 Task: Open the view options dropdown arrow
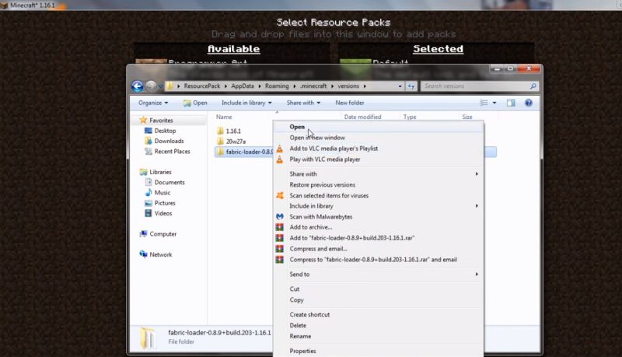[x=494, y=103]
